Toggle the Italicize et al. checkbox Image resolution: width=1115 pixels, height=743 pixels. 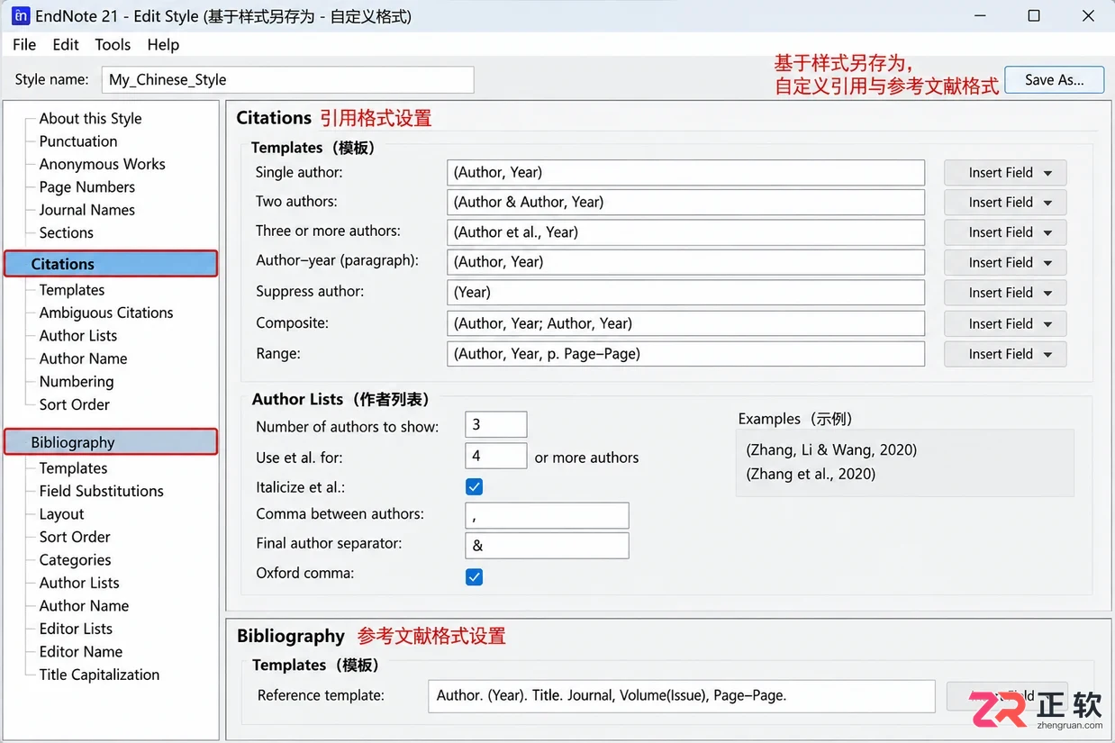point(475,487)
